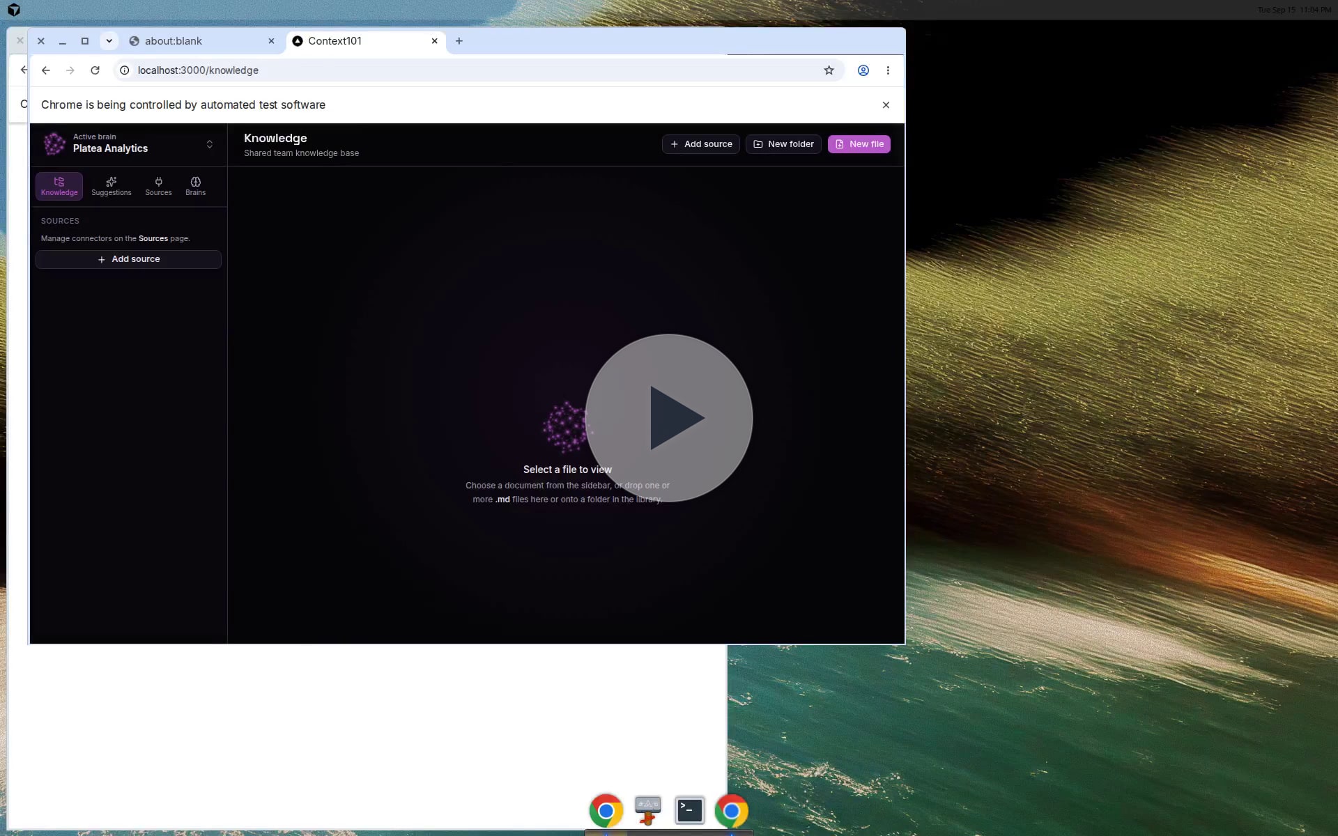This screenshot has width=1338, height=836.
Task: Select the Context101 tab
Action: pyautogui.click(x=366, y=41)
